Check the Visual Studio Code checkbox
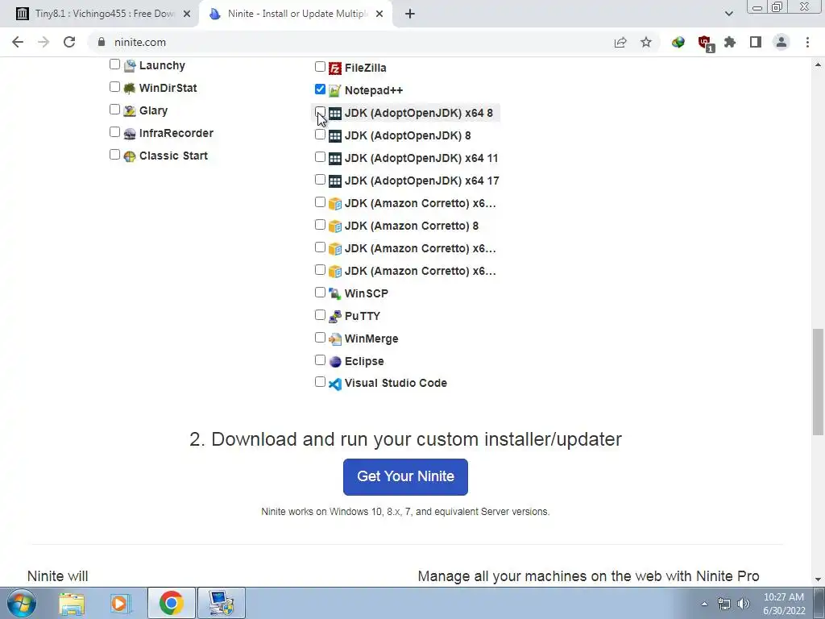This screenshot has height=619, width=825. click(320, 382)
